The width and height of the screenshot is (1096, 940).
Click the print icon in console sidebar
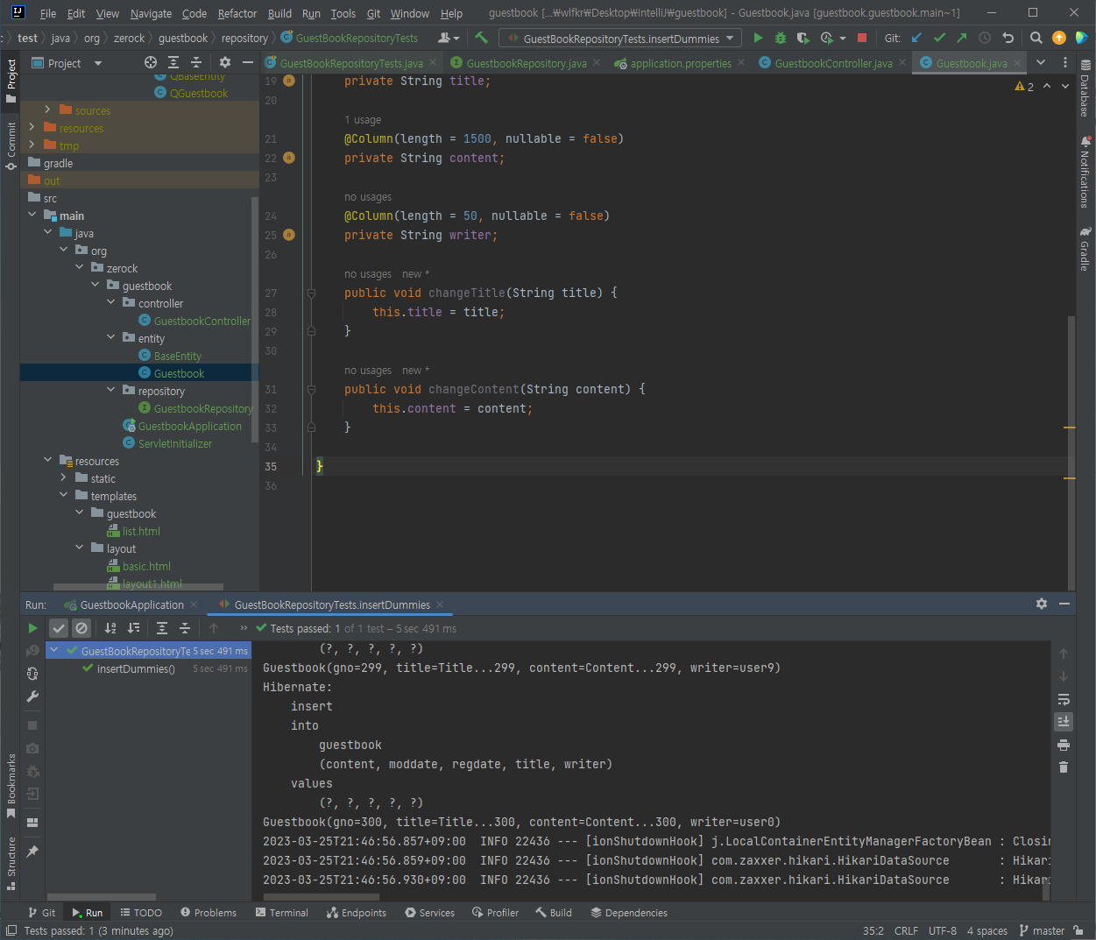coord(1064,745)
